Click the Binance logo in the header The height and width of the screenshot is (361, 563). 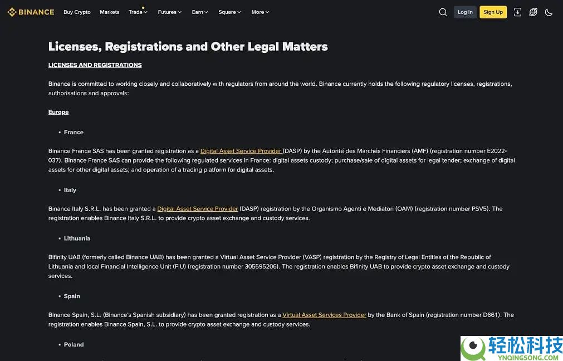(31, 12)
